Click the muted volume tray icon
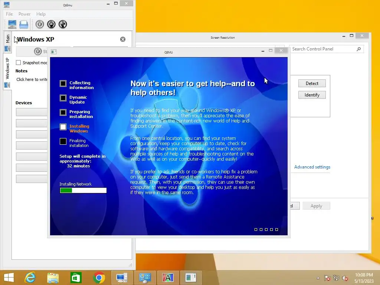The width and height of the screenshot is (380, 285). (x=345, y=278)
